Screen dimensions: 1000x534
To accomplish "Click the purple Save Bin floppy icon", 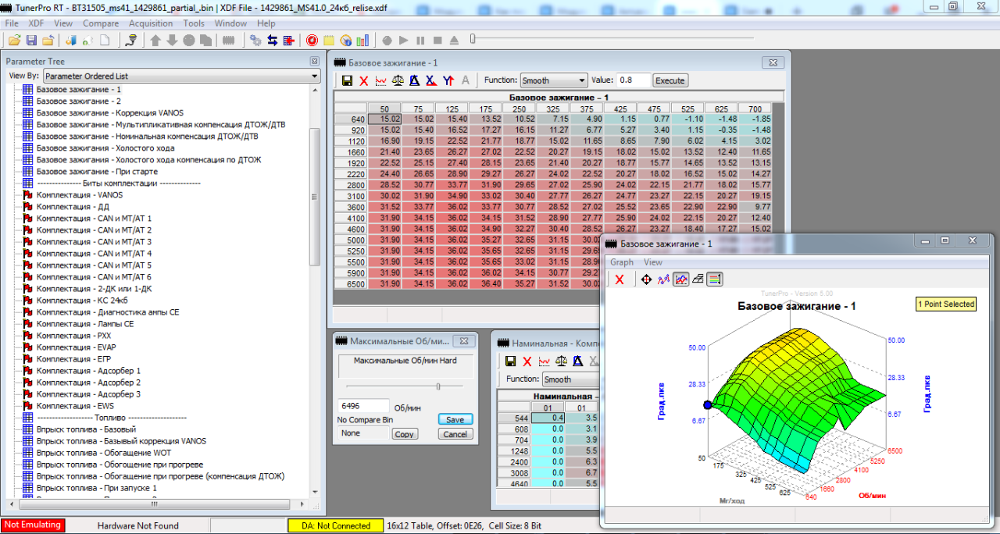I will tap(31, 40).
